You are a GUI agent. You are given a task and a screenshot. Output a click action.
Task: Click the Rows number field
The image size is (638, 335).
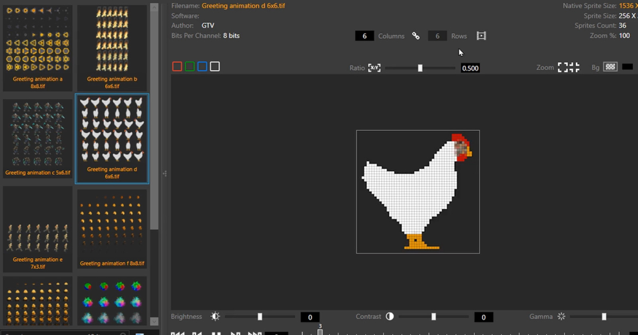[438, 36]
